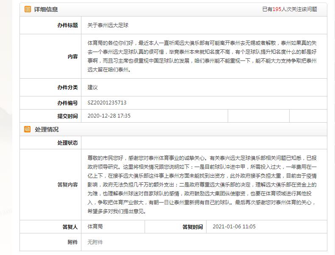Click the 附件 label
Image resolution: width=335 pixels, height=255 pixels.
coord(73,242)
